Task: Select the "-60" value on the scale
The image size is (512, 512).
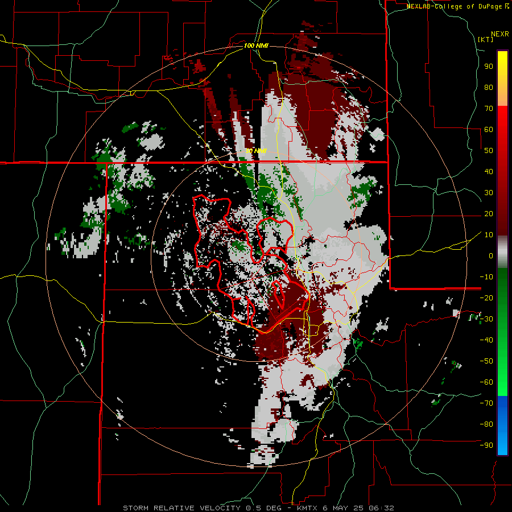Action: [x=486, y=382]
